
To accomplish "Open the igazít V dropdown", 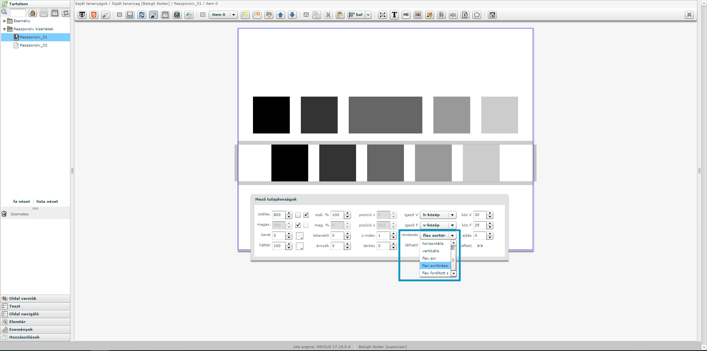I will pyautogui.click(x=438, y=215).
